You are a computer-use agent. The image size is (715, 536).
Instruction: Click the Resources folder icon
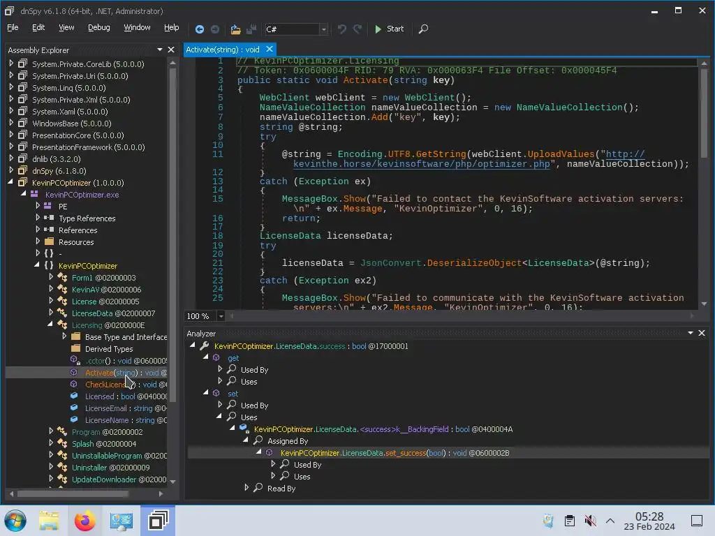pos(49,241)
